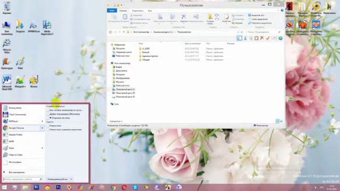The image size is (340, 191).
Task: Open the dropdown under Удалить
Action: pyautogui.click(x=184, y=23)
